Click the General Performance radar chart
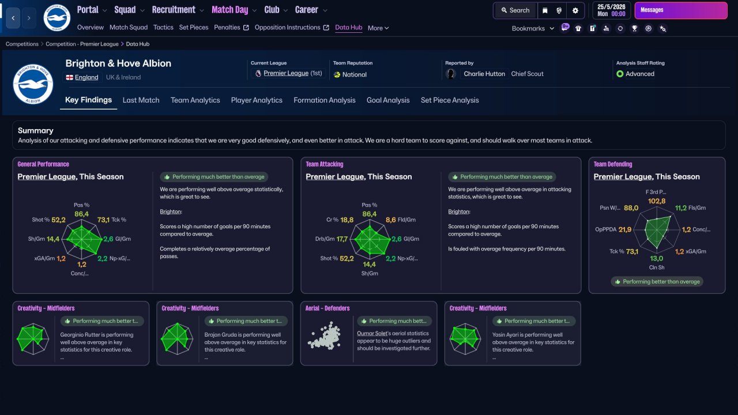 (82, 240)
